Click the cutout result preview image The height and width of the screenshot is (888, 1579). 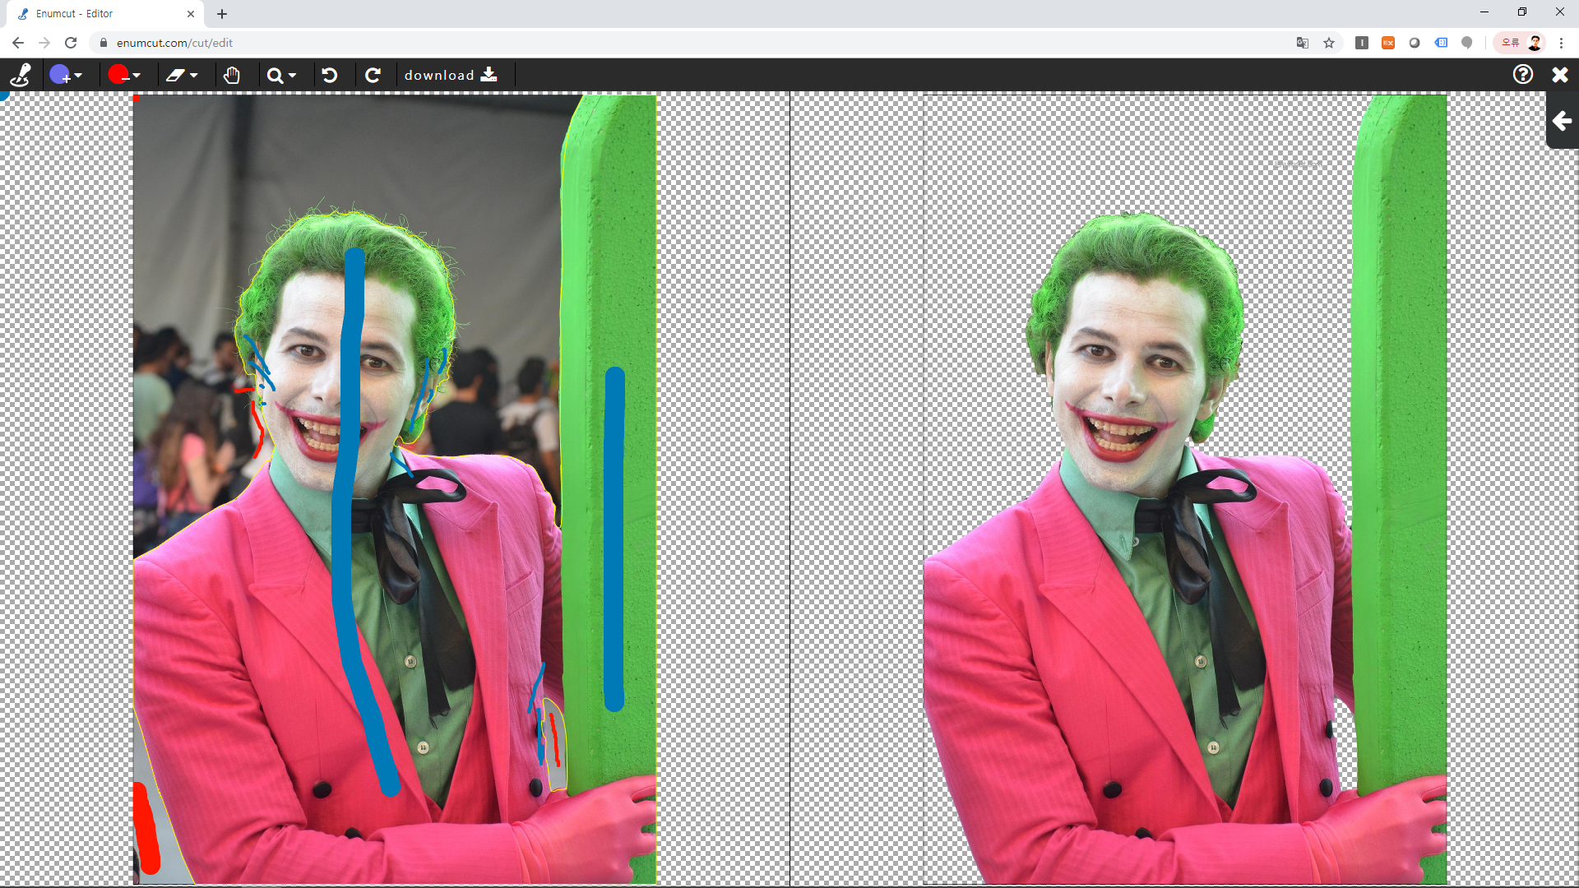(1185, 489)
